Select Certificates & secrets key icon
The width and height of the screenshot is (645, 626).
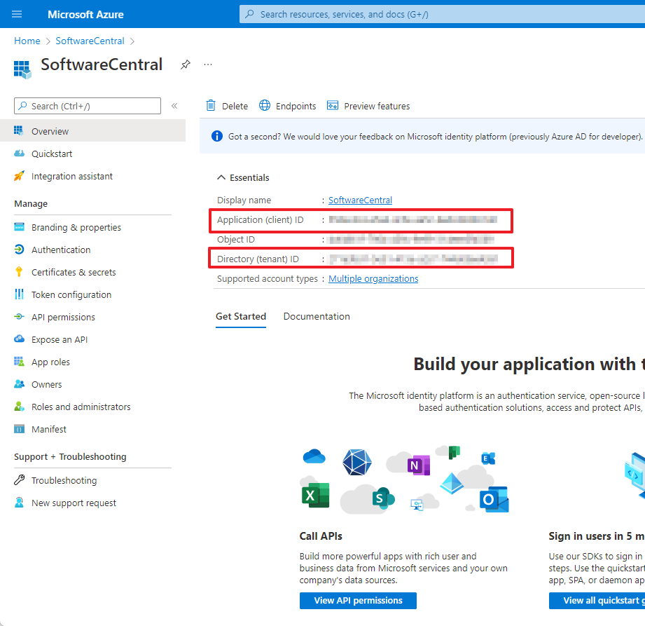[x=19, y=272]
